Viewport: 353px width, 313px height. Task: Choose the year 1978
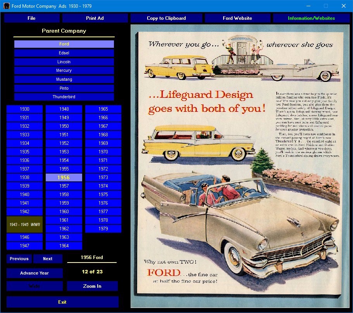(103, 220)
